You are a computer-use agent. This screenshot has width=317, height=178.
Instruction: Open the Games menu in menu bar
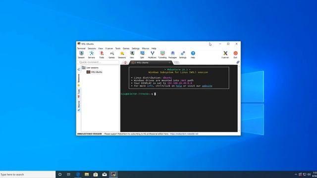pos(126,48)
